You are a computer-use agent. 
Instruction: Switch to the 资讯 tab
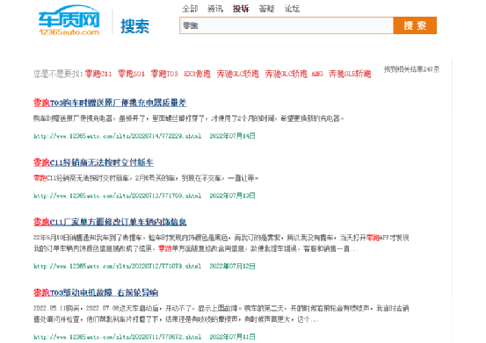[x=215, y=9]
